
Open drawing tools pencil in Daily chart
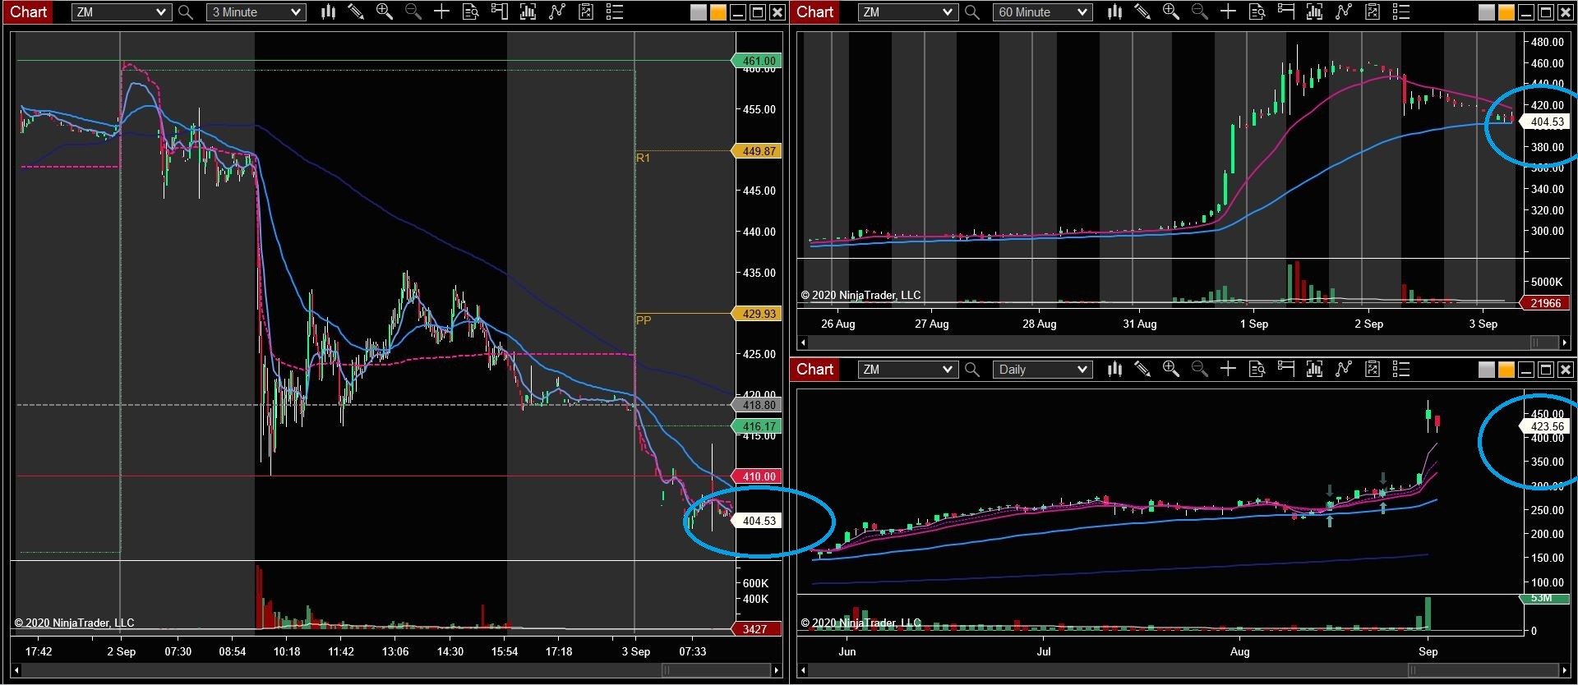click(x=1142, y=369)
